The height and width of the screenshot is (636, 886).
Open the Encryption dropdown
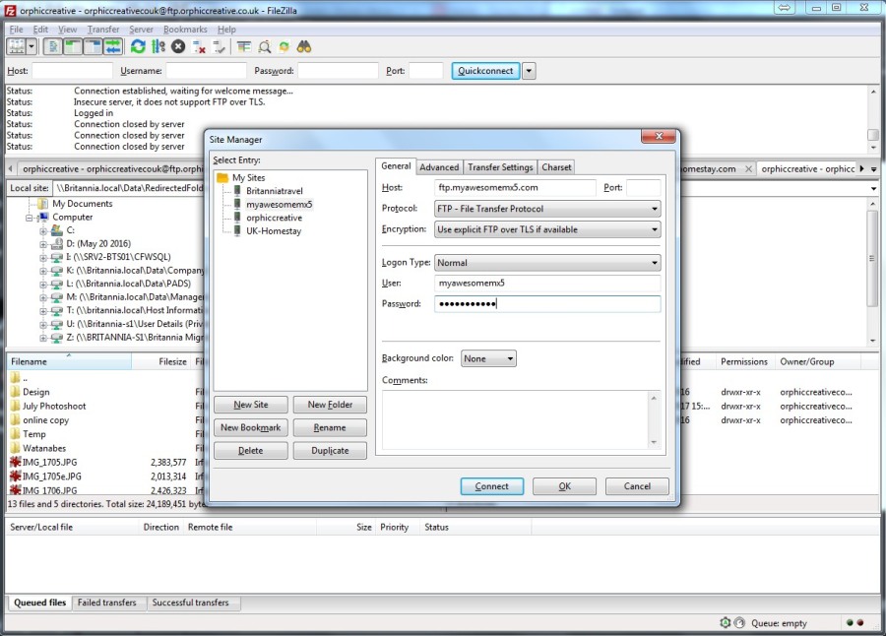coord(547,229)
